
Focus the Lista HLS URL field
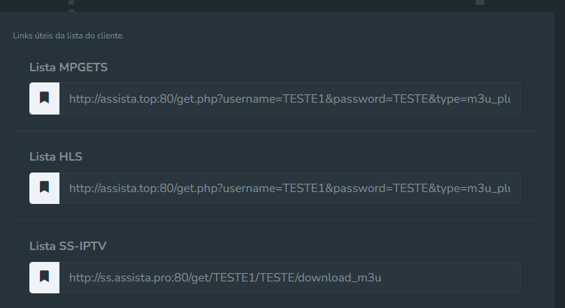pos(290,188)
